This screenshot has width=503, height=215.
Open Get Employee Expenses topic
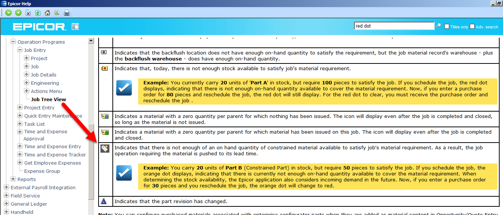[x=53, y=163]
